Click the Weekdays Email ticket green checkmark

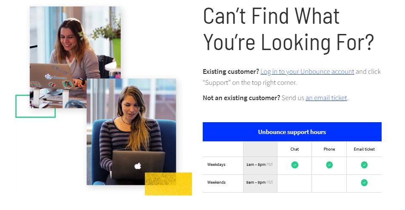pos(364,165)
